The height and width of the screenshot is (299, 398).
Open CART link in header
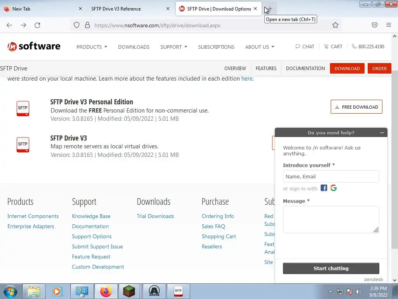[333, 47]
